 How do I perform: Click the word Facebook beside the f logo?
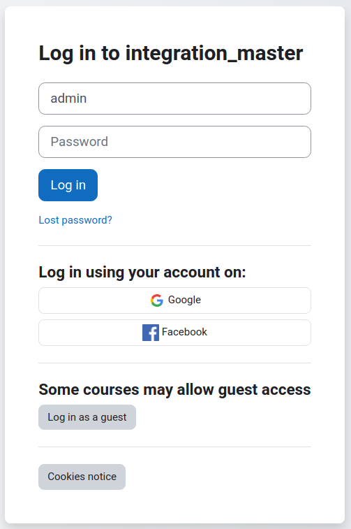click(x=184, y=332)
